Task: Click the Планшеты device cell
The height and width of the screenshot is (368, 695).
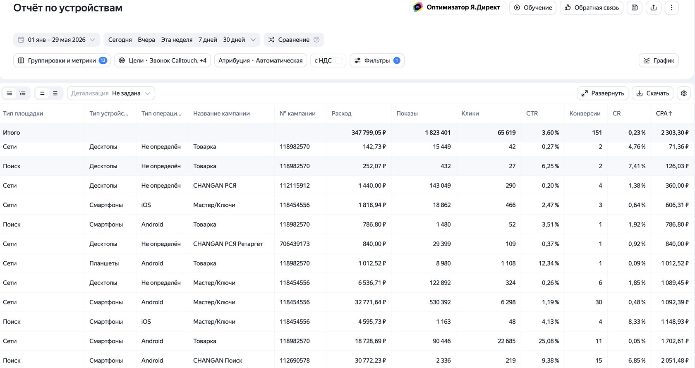Action: (x=104, y=263)
